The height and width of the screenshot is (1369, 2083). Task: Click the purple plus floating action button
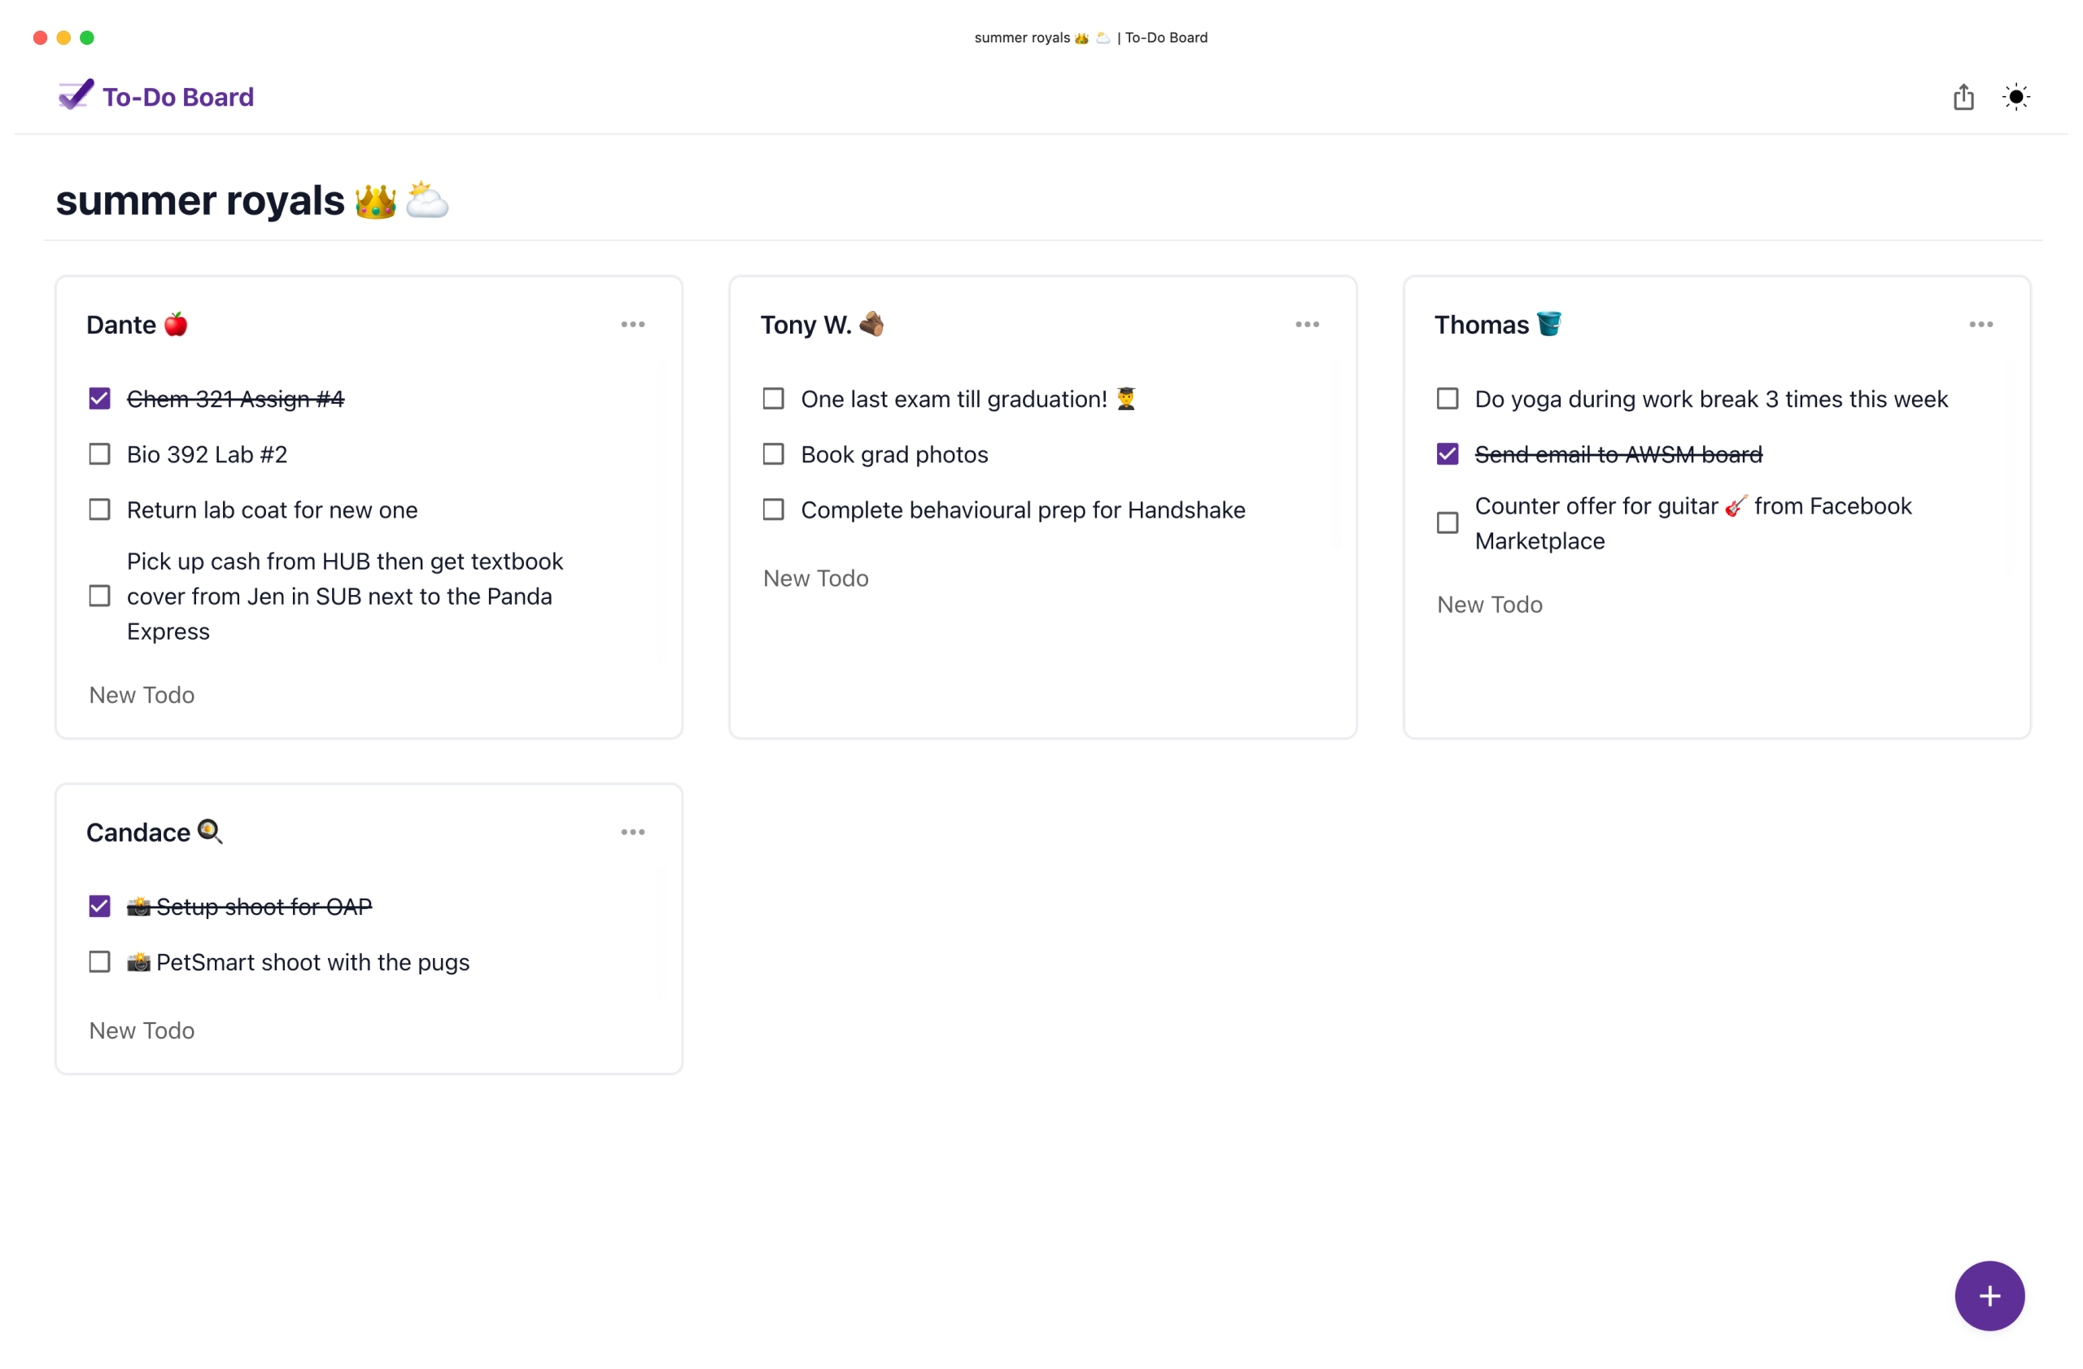coord(1989,1296)
